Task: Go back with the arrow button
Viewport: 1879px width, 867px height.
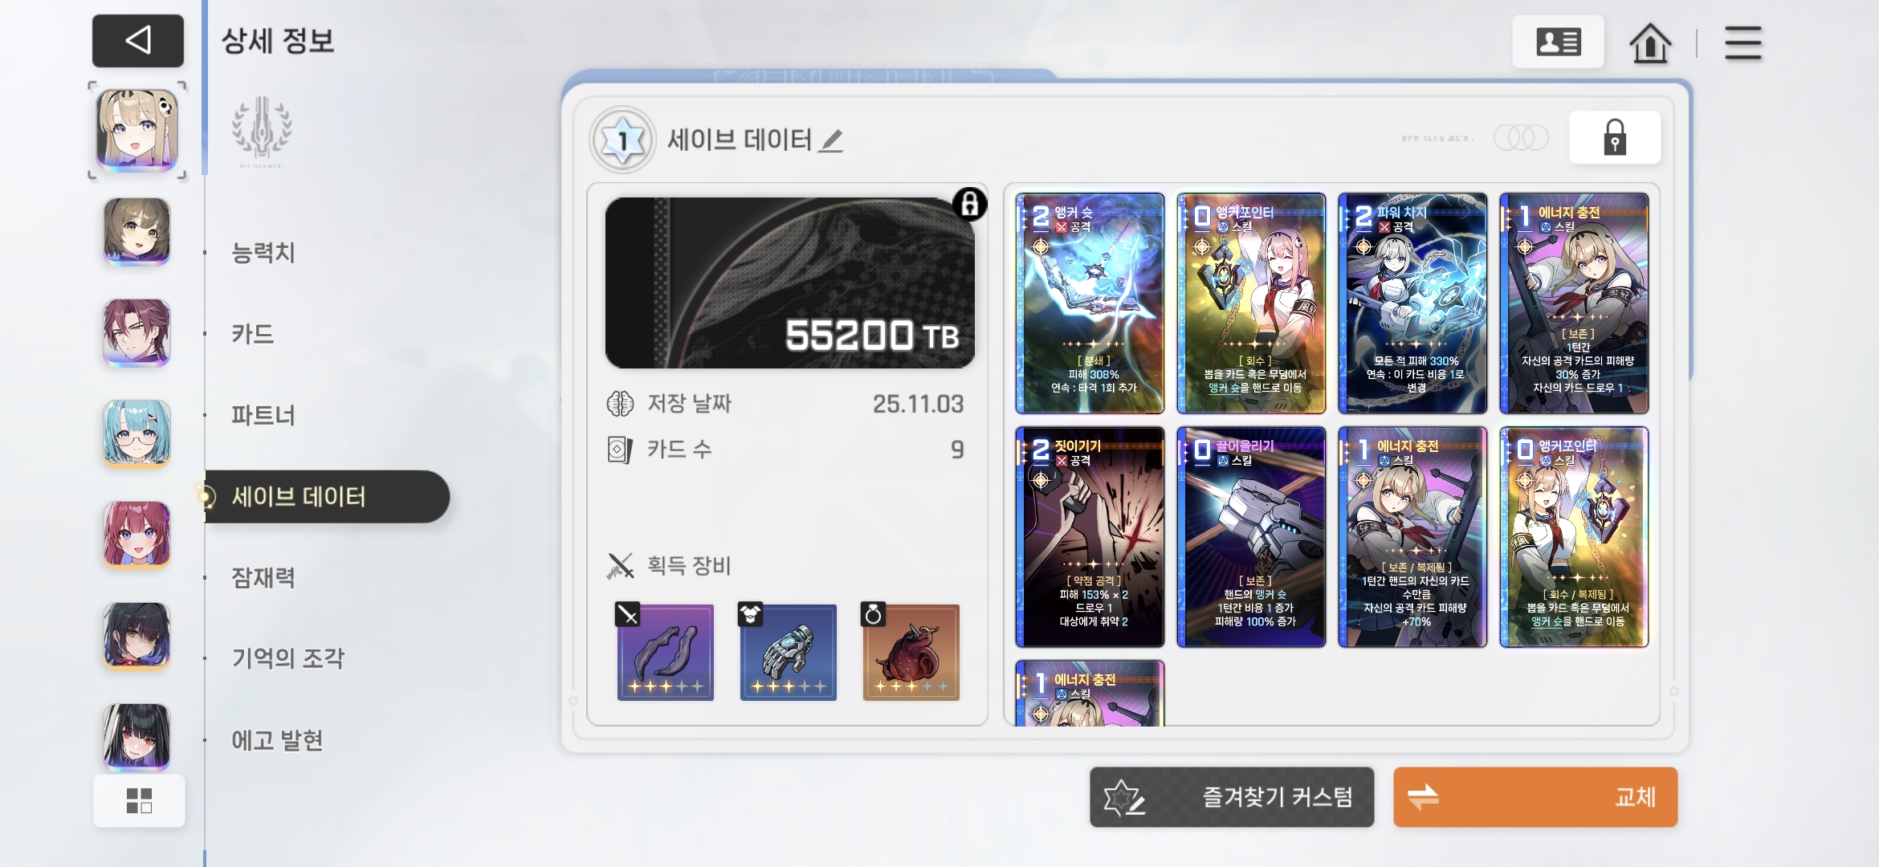Action: [x=138, y=41]
